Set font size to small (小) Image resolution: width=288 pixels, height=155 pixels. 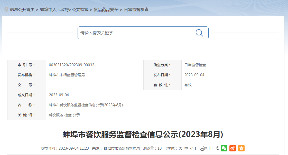pyautogui.click(x=192, y=148)
